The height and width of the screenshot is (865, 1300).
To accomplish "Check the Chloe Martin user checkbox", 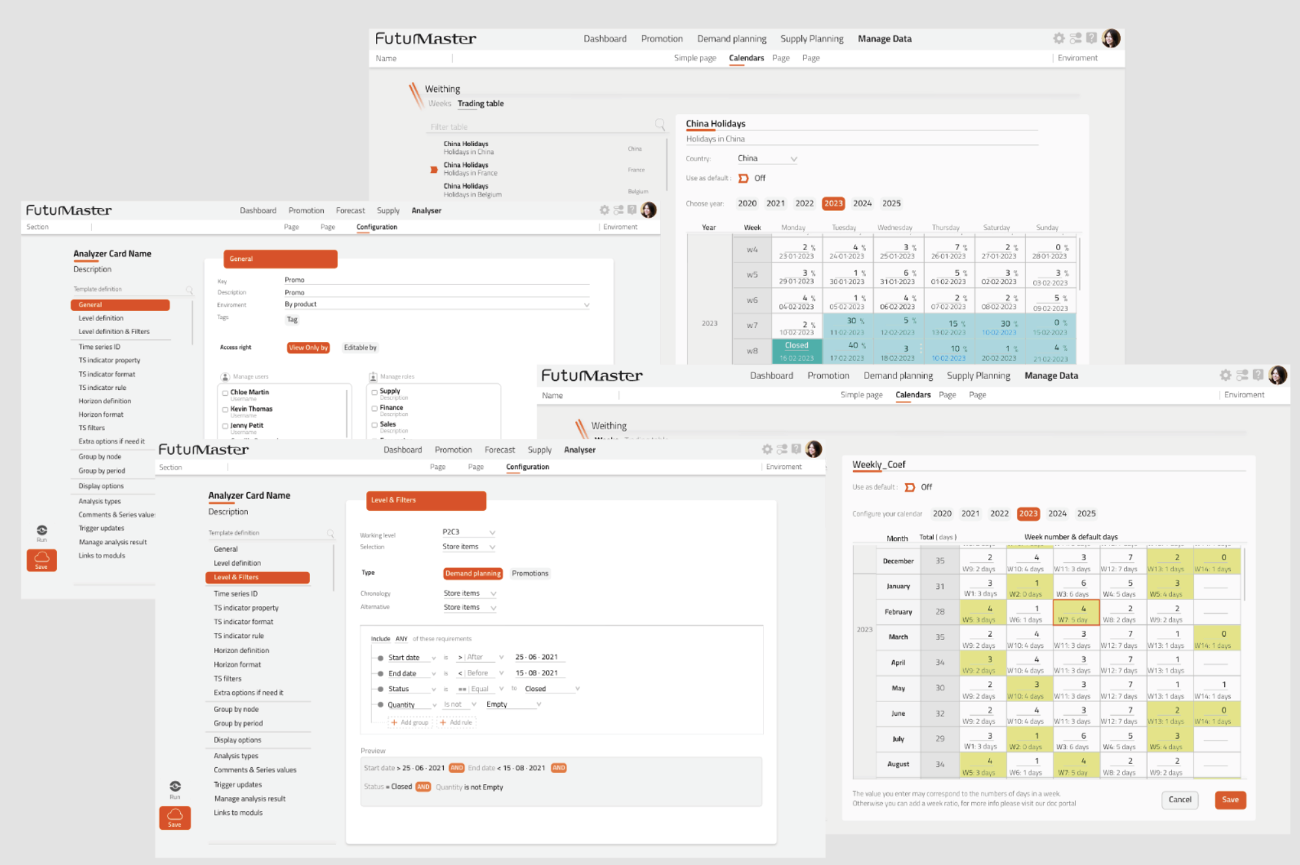I will tap(226, 391).
